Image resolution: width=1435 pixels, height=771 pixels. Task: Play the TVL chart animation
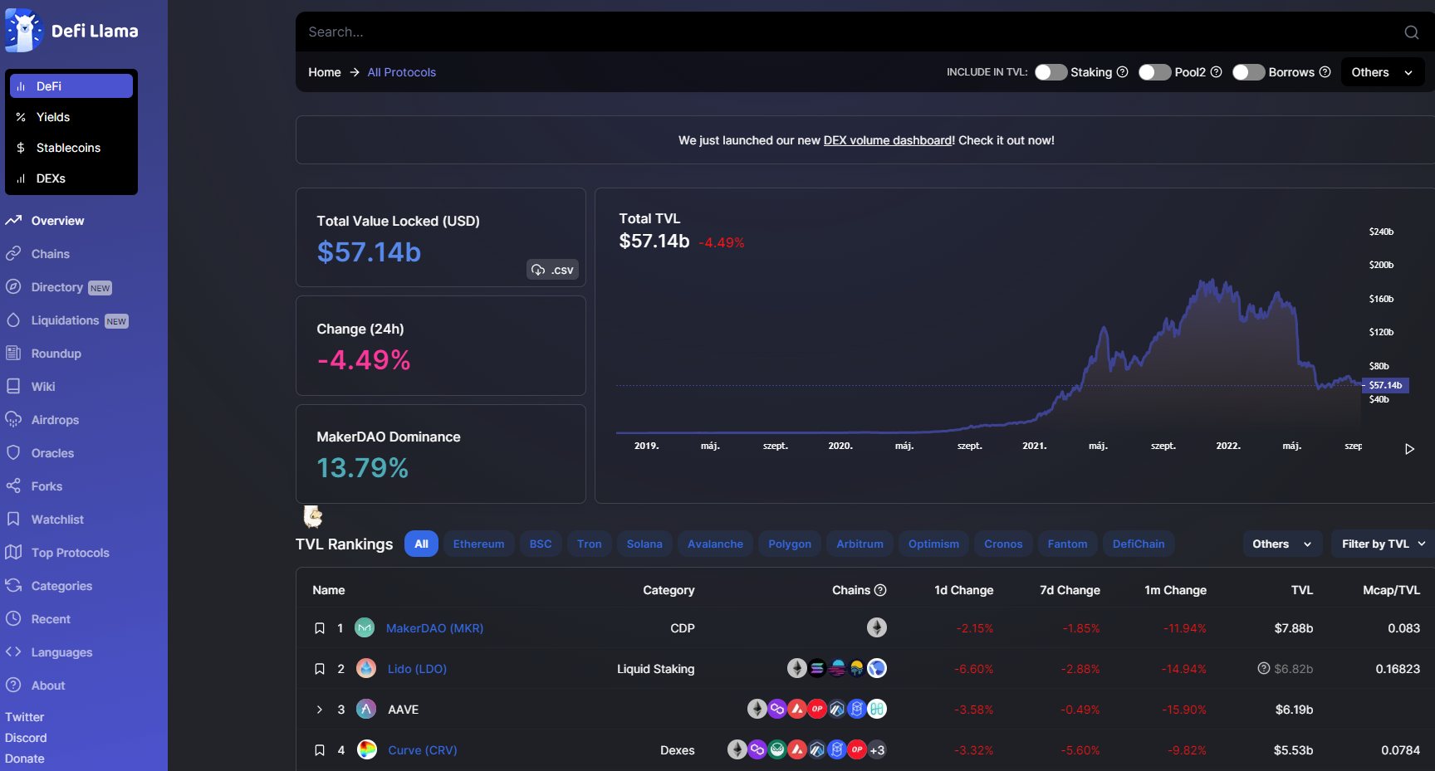1409,449
